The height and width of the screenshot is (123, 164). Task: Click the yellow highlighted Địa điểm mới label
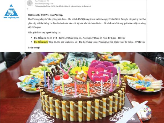tap(41, 42)
